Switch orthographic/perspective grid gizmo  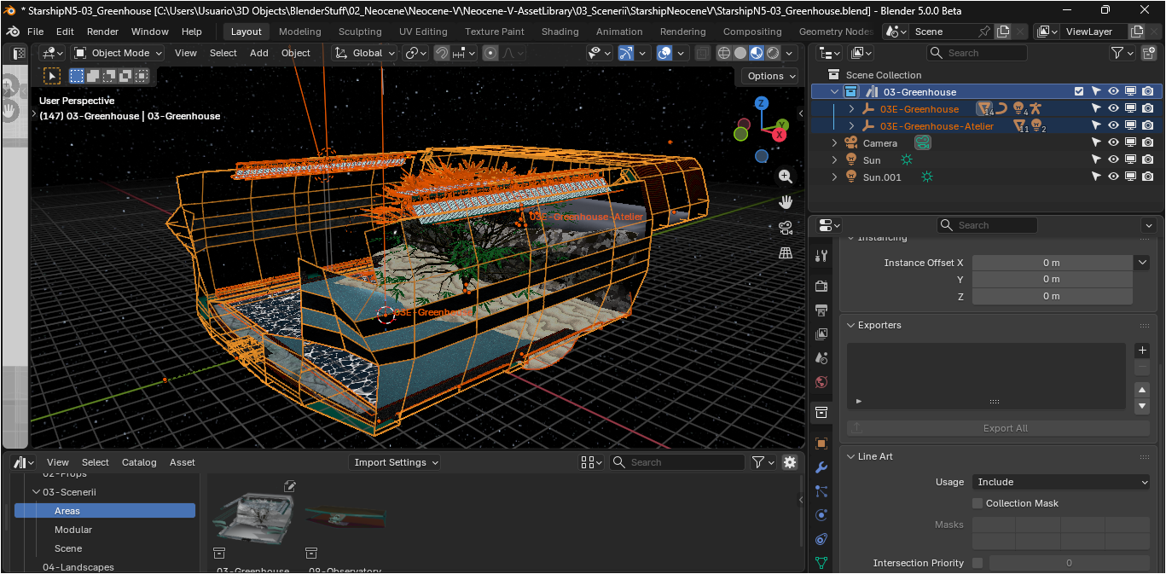point(786,253)
